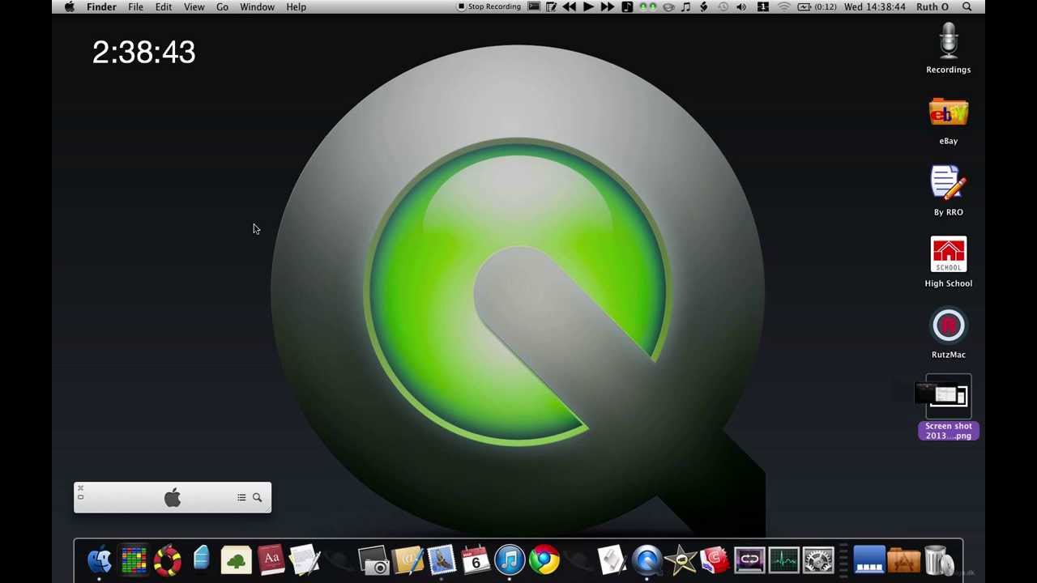Launch the colorful block grid app in Dock

coord(134,560)
